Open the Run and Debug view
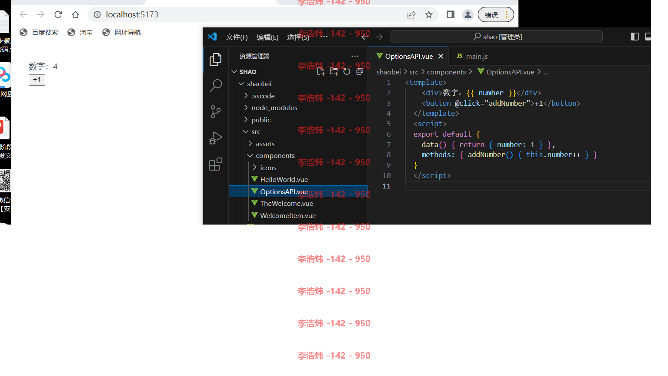The width and height of the screenshot is (668, 376). click(x=216, y=138)
